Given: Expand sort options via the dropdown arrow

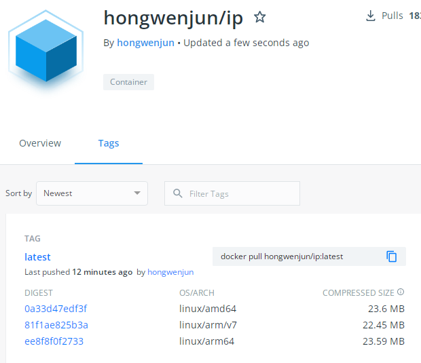Looking at the screenshot, I should click(137, 193).
